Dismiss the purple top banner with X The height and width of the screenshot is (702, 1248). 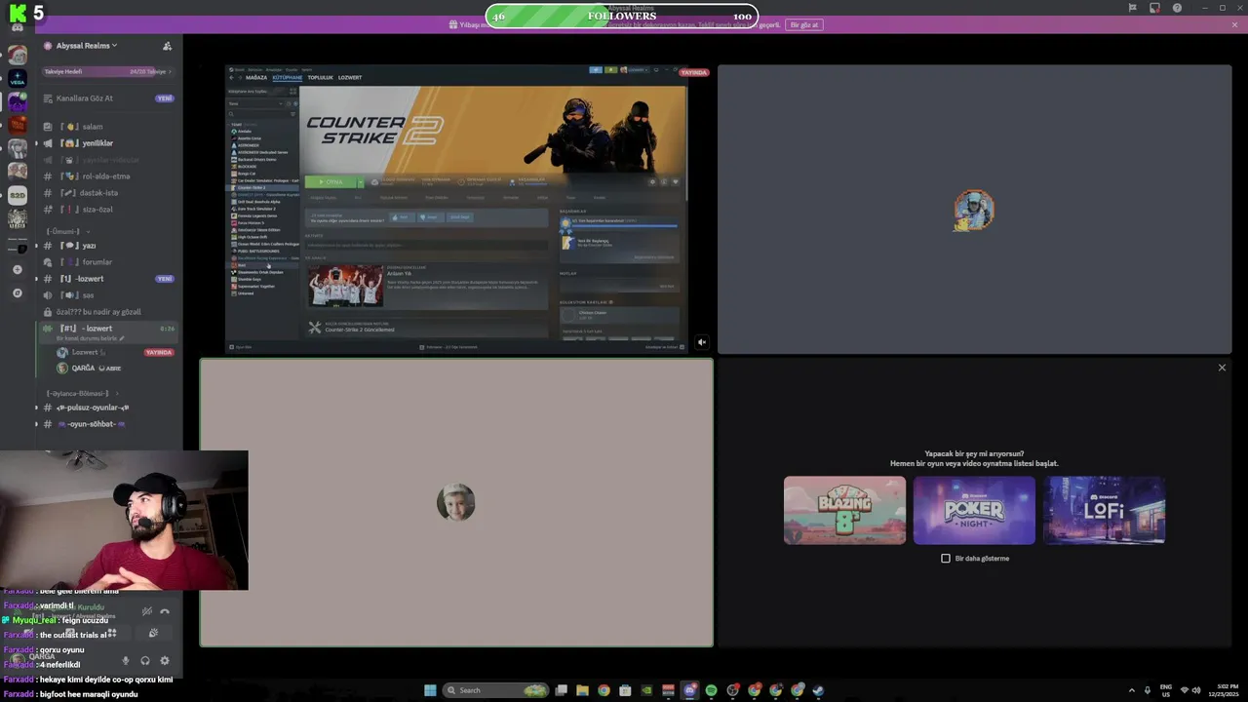coord(1234,24)
